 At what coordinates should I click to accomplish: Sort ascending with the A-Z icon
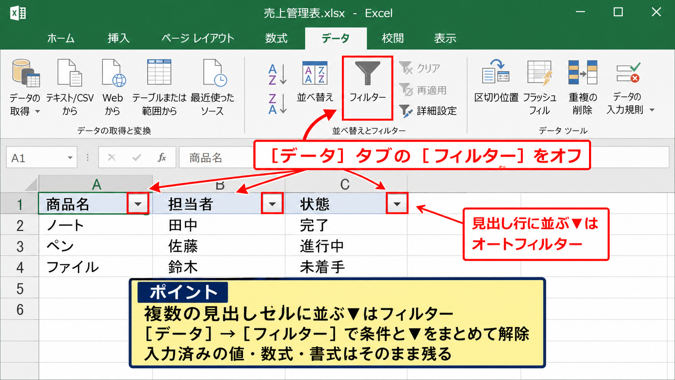277,74
